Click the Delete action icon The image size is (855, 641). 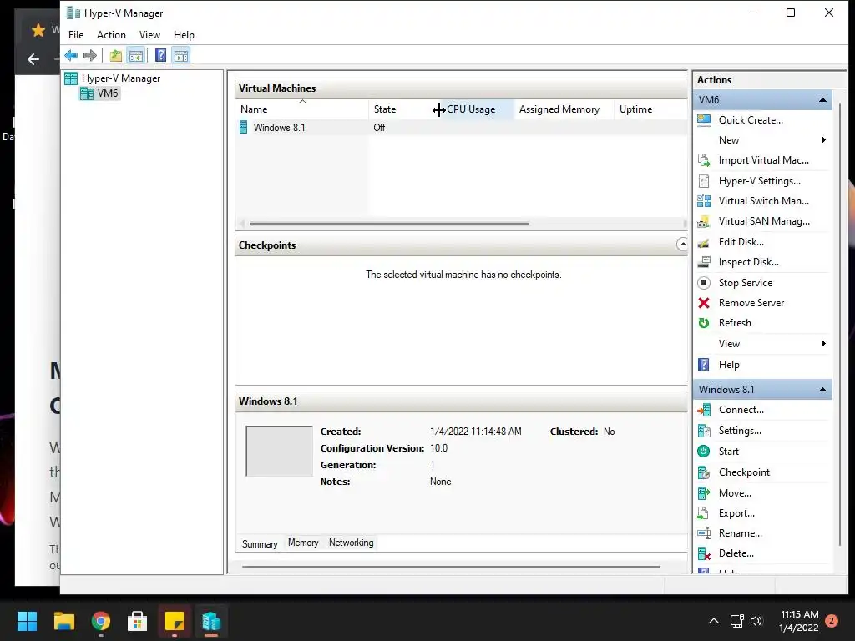704,554
